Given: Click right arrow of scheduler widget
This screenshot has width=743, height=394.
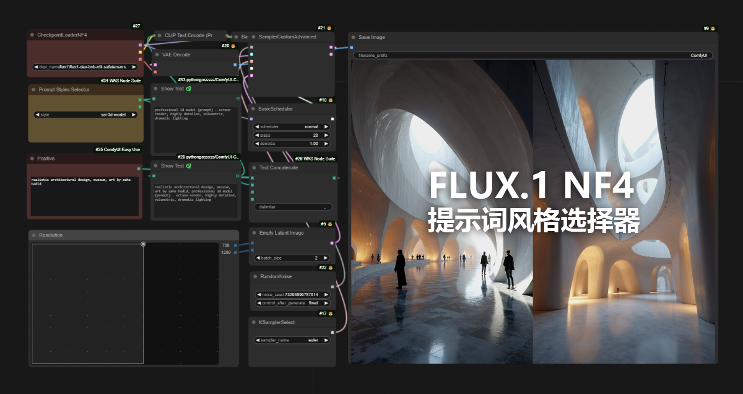Looking at the screenshot, I should click(x=326, y=126).
